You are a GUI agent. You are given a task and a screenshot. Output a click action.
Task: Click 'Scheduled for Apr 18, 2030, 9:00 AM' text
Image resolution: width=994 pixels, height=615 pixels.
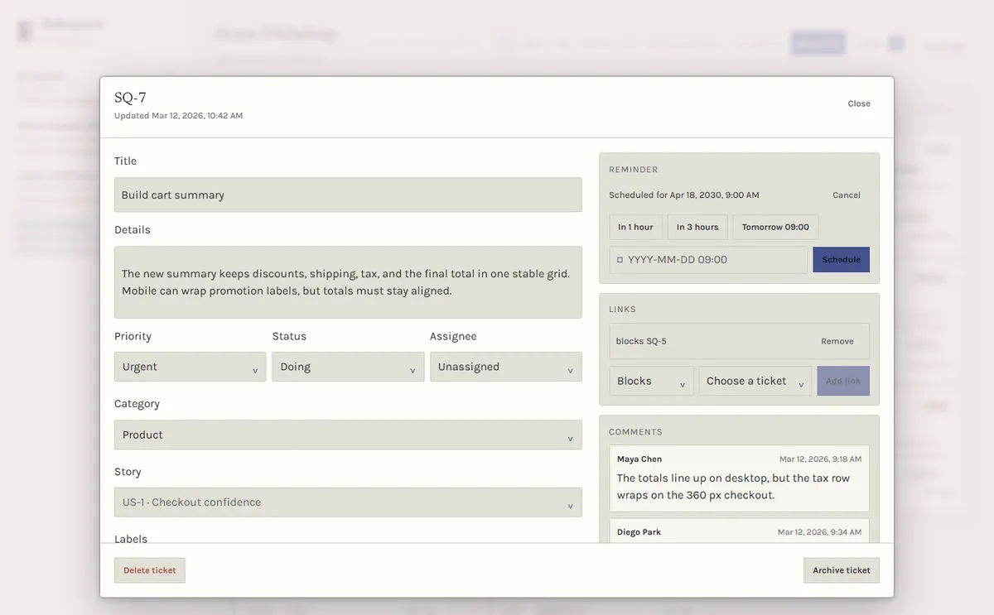684,195
